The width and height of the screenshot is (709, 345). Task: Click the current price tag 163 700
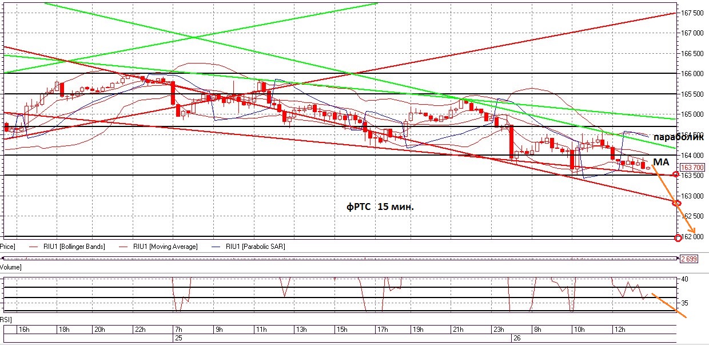(x=692, y=167)
